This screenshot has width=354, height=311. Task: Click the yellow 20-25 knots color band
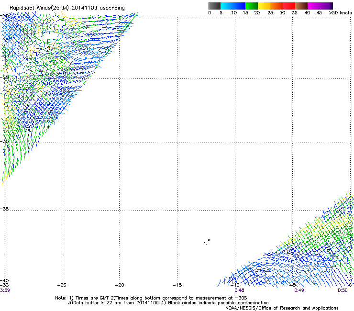tap(264, 6)
